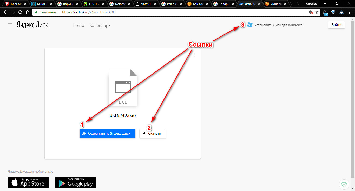Open the Календарь link
This screenshot has width=355, height=191.
coord(100,25)
